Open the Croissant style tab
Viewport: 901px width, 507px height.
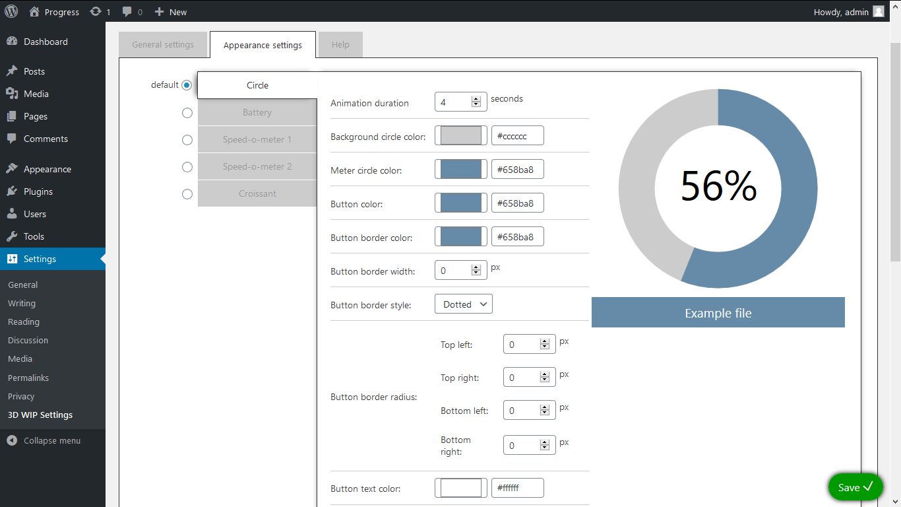[x=257, y=194]
